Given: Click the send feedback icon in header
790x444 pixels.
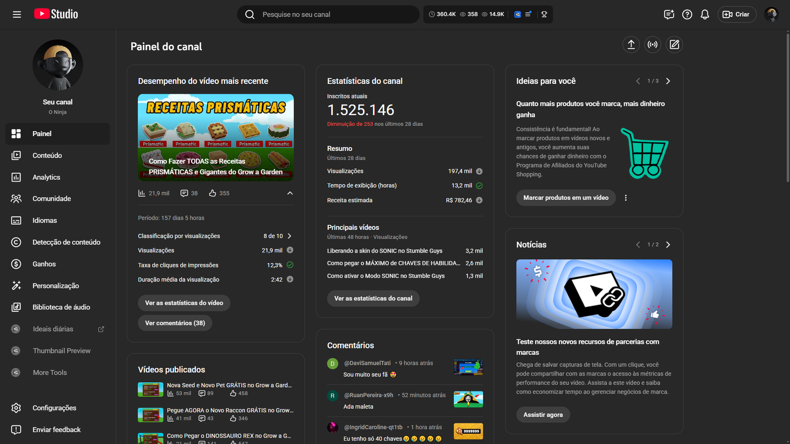Looking at the screenshot, I should click(669, 14).
